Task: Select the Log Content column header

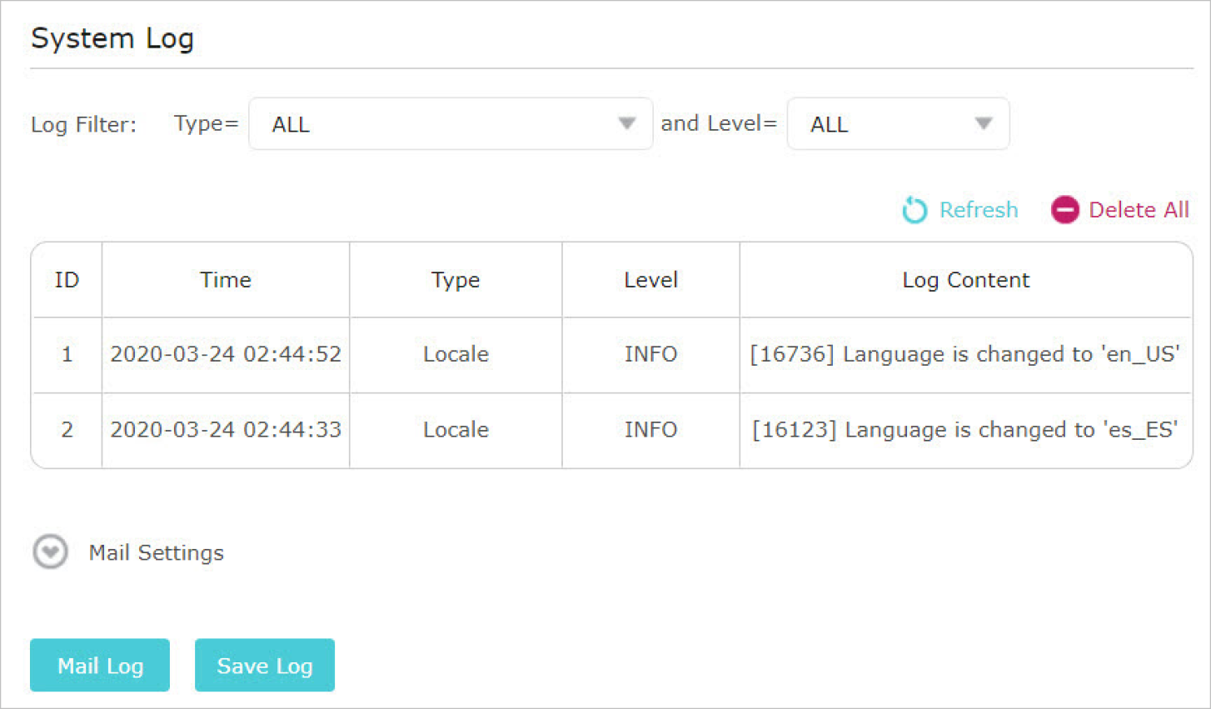Action: tap(966, 281)
